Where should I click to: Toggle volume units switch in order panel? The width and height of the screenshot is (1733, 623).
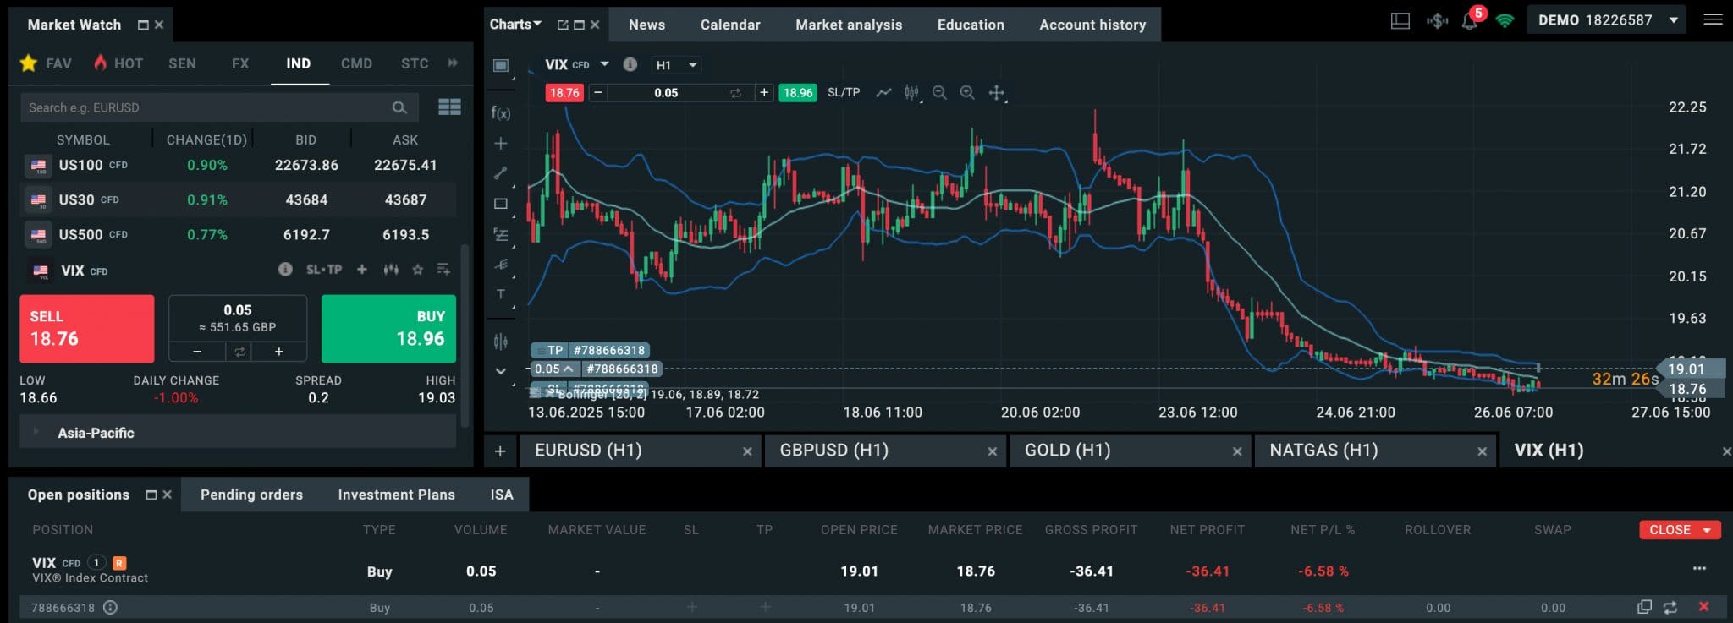239,352
